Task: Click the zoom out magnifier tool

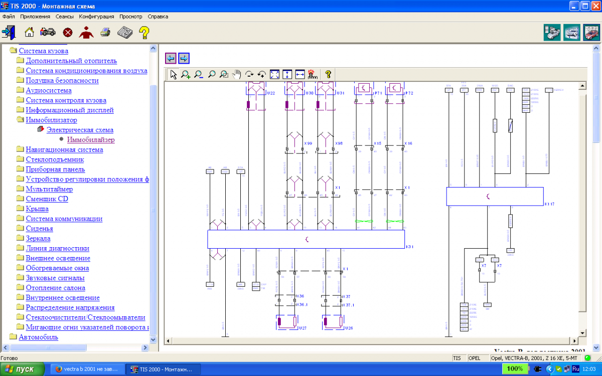Action: tap(199, 75)
